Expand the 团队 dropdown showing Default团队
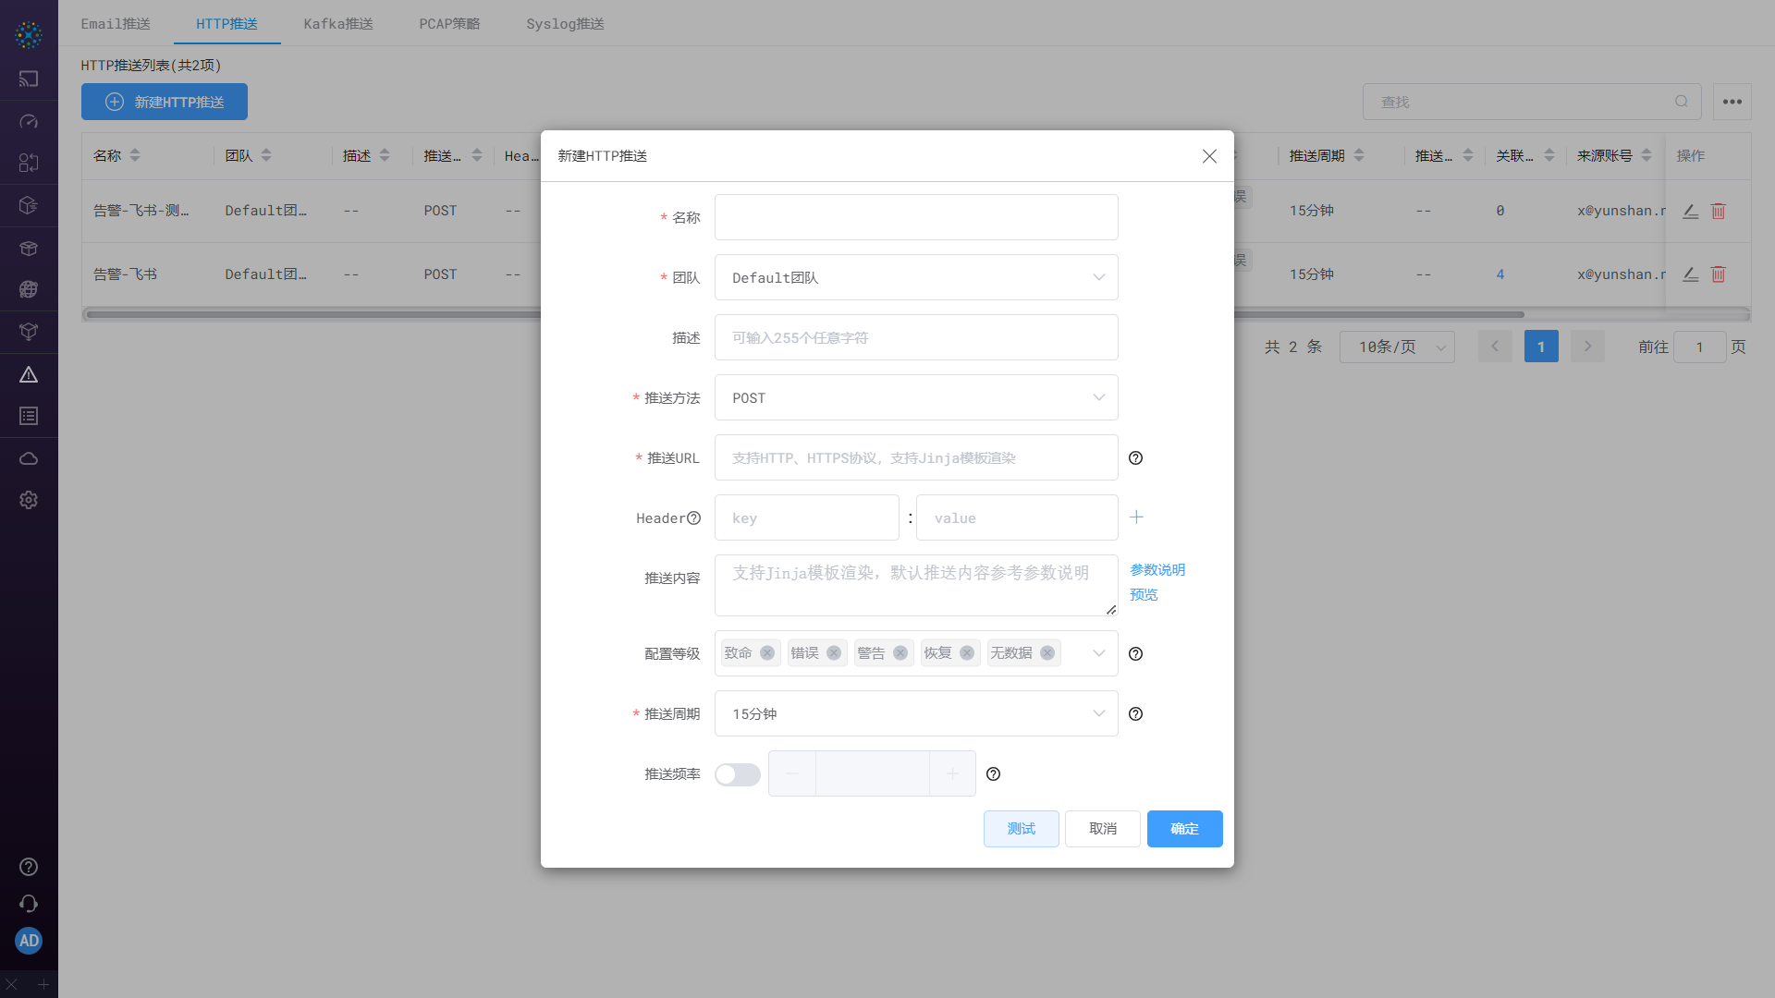 click(x=915, y=277)
